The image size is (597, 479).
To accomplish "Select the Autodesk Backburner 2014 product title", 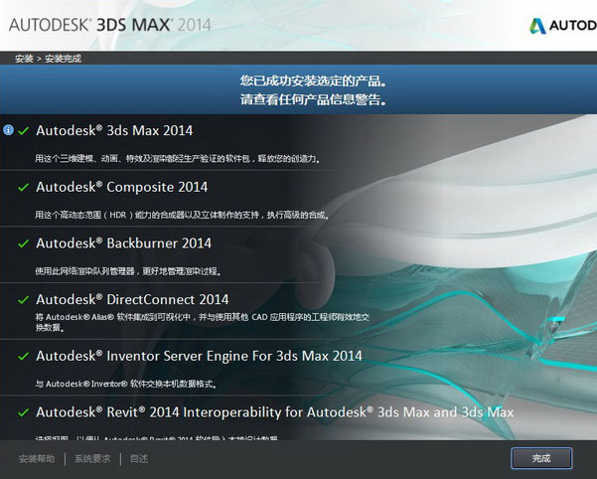I will 124,243.
